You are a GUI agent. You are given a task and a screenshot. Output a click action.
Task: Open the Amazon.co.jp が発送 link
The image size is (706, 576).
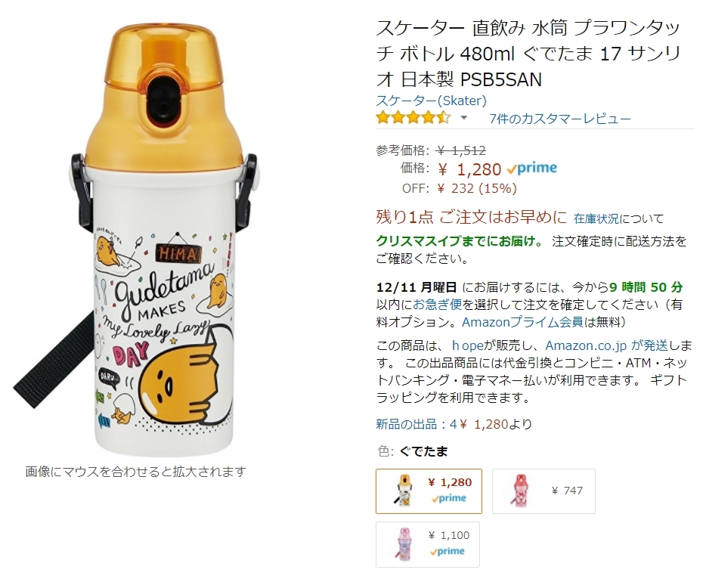click(x=606, y=345)
